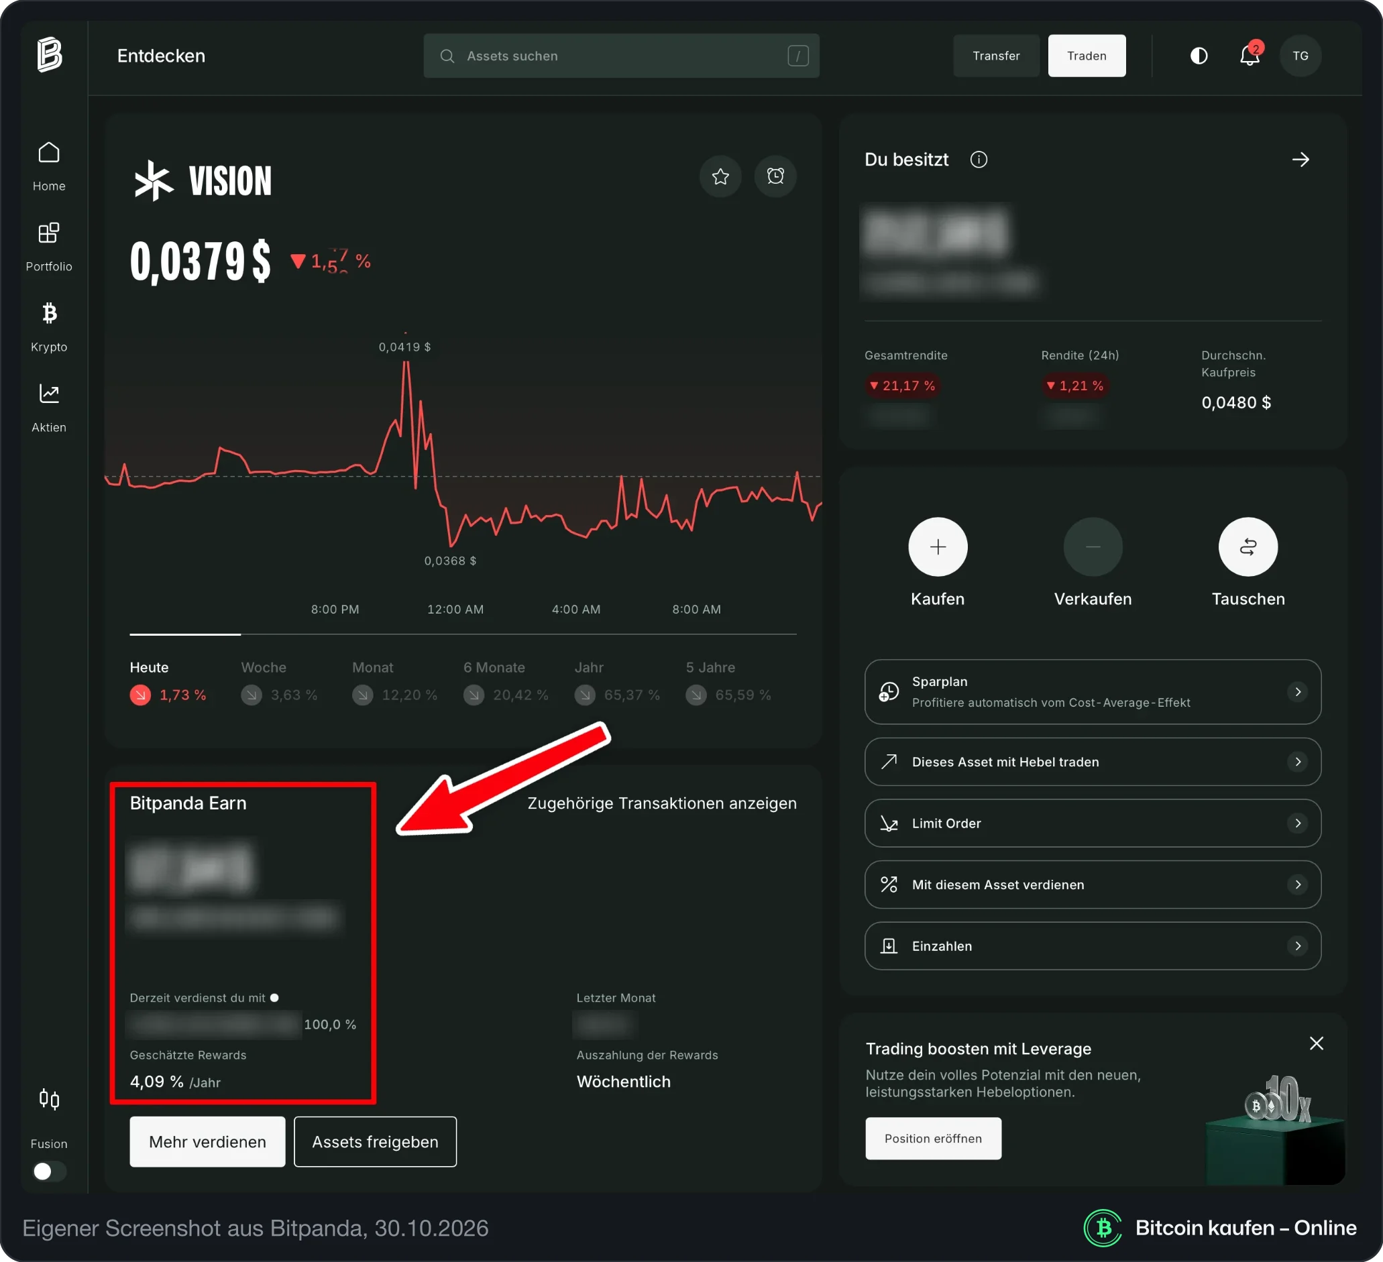Select the Heute chart range
1383x1262 pixels.
pyautogui.click(x=168, y=682)
